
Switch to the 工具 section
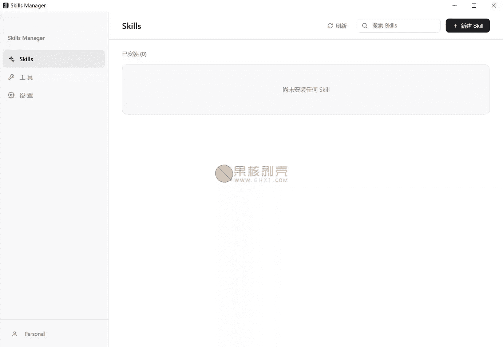[25, 77]
